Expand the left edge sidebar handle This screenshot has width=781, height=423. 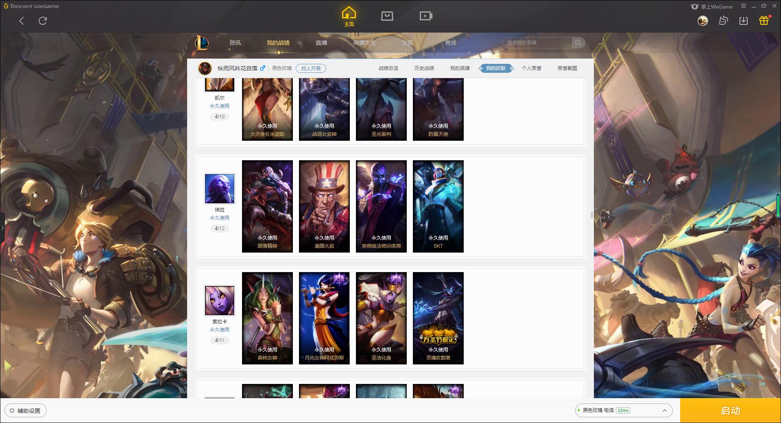(2, 227)
